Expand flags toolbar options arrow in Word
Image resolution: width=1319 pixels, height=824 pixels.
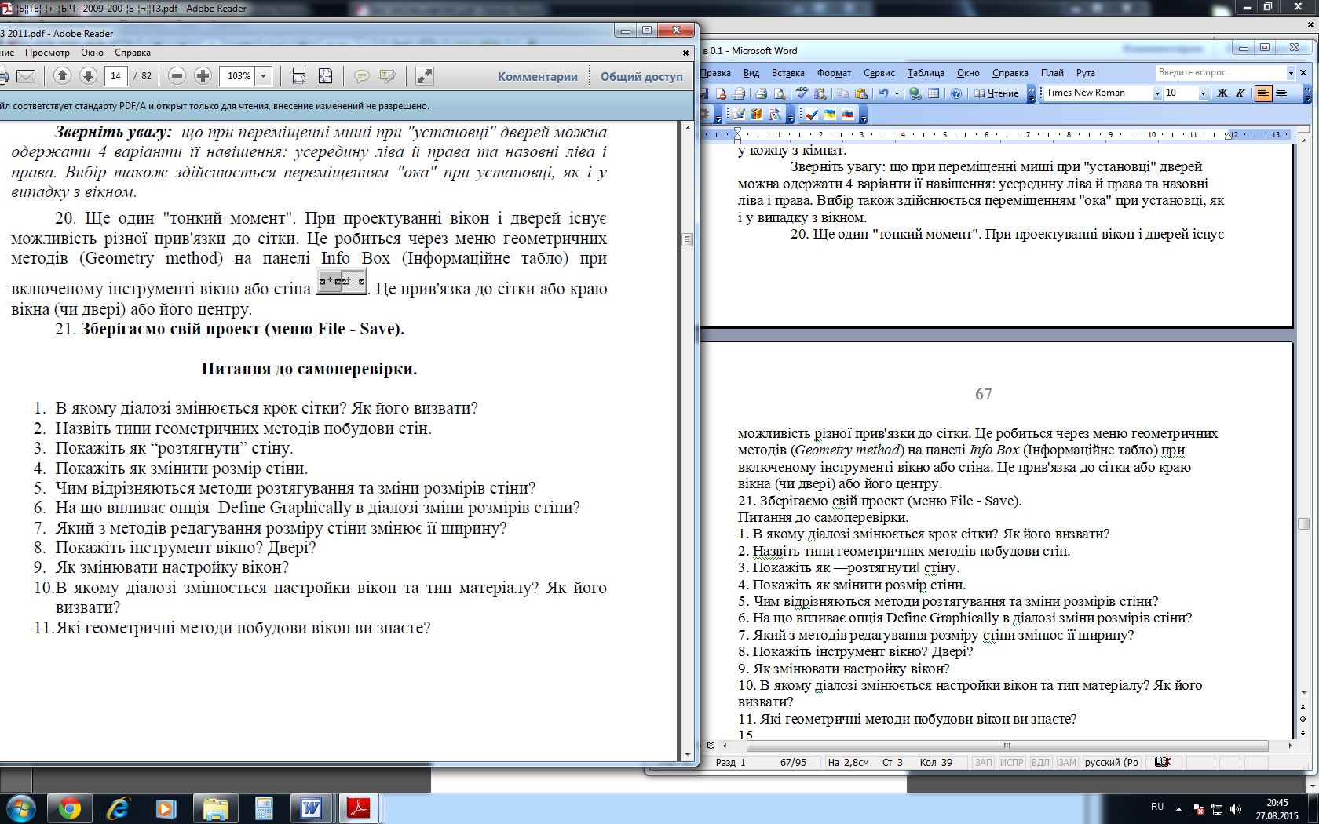coord(864,116)
